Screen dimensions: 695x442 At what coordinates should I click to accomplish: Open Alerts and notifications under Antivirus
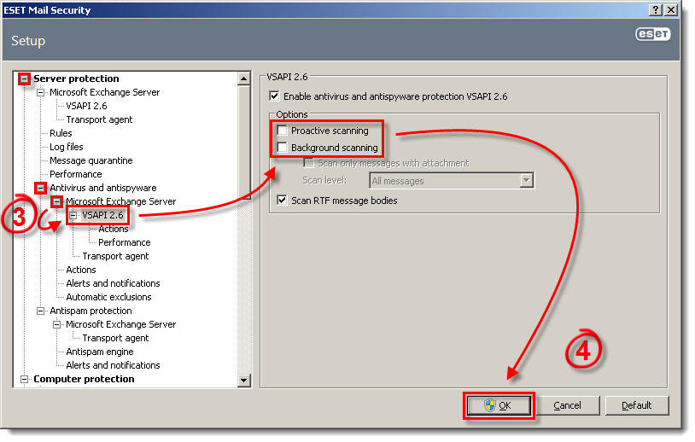point(113,283)
